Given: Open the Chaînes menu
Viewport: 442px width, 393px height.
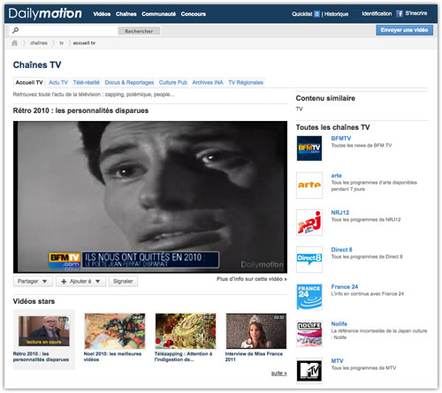Looking at the screenshot, I should coord(126,14).
